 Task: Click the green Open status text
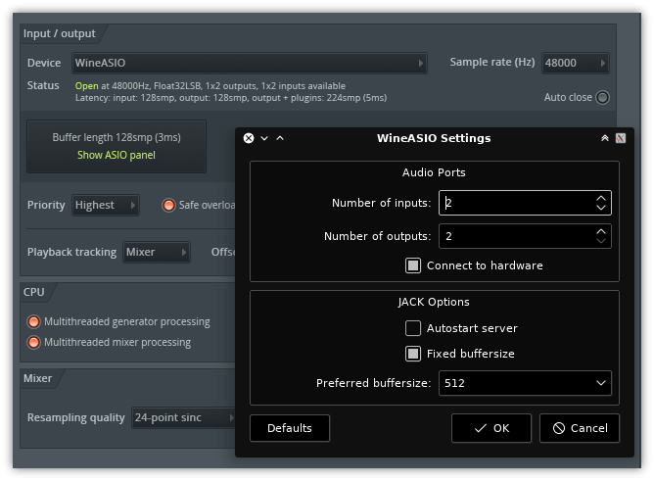[x=87, y=86]
